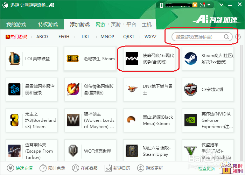Click the 暴雪战网外服注册和登录 label text
Viewport: 245px width, 175px height.
(40, 89)
